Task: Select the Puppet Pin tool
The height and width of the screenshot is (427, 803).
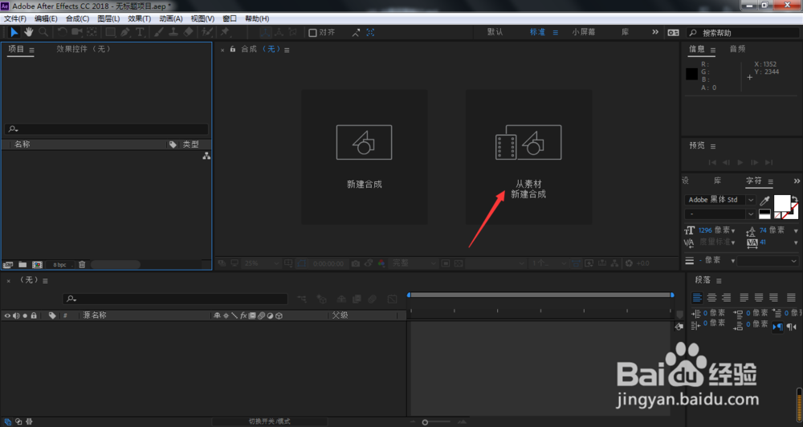Action: pos(225,32)
